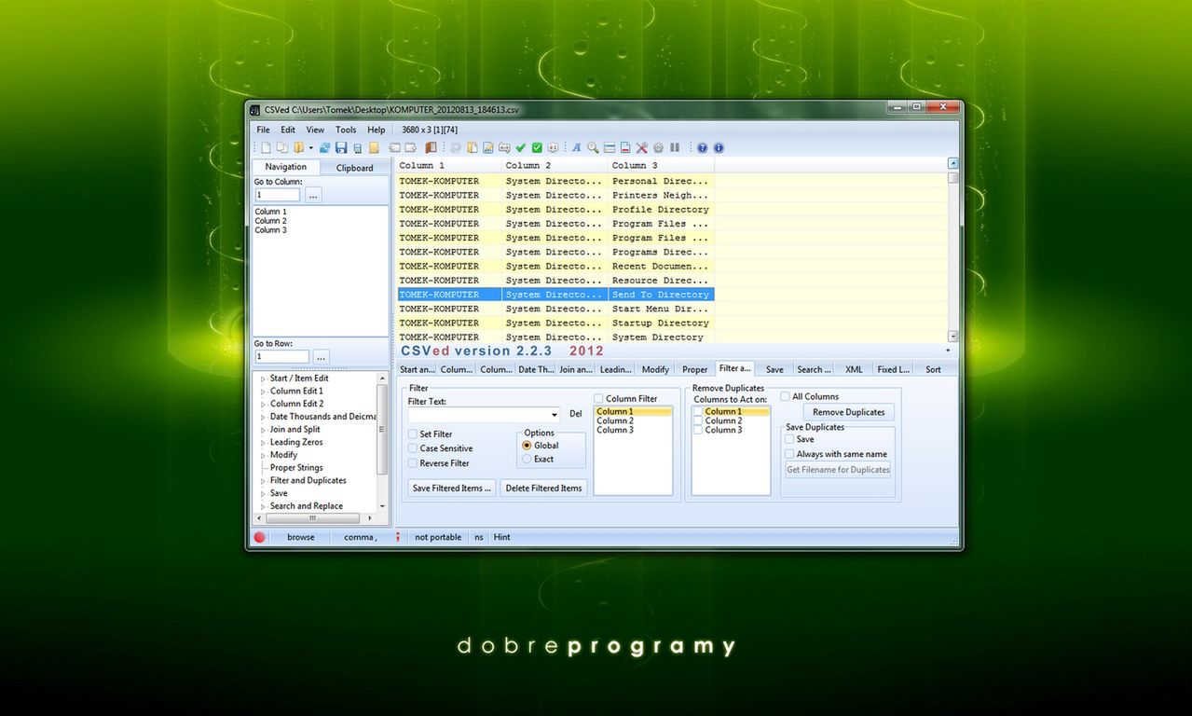Click the blue floppy Save icon

click(x=341, y=147)
